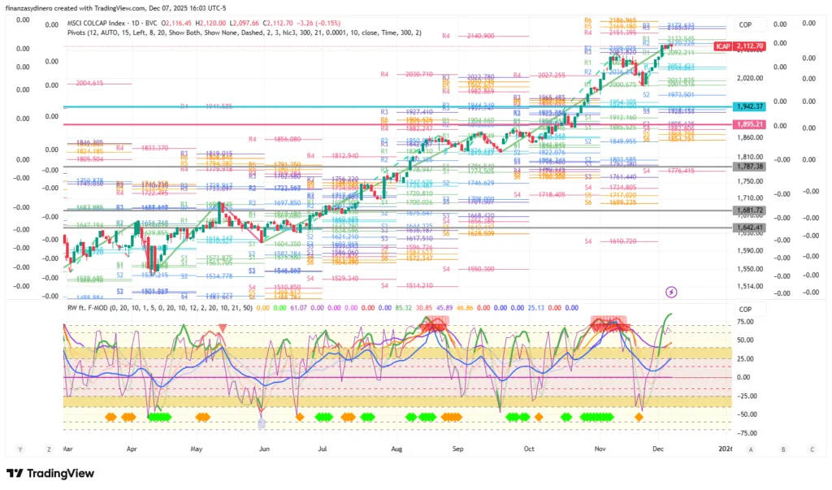
Task: Open the Pivots indicator legend settings
Action: 244,32
